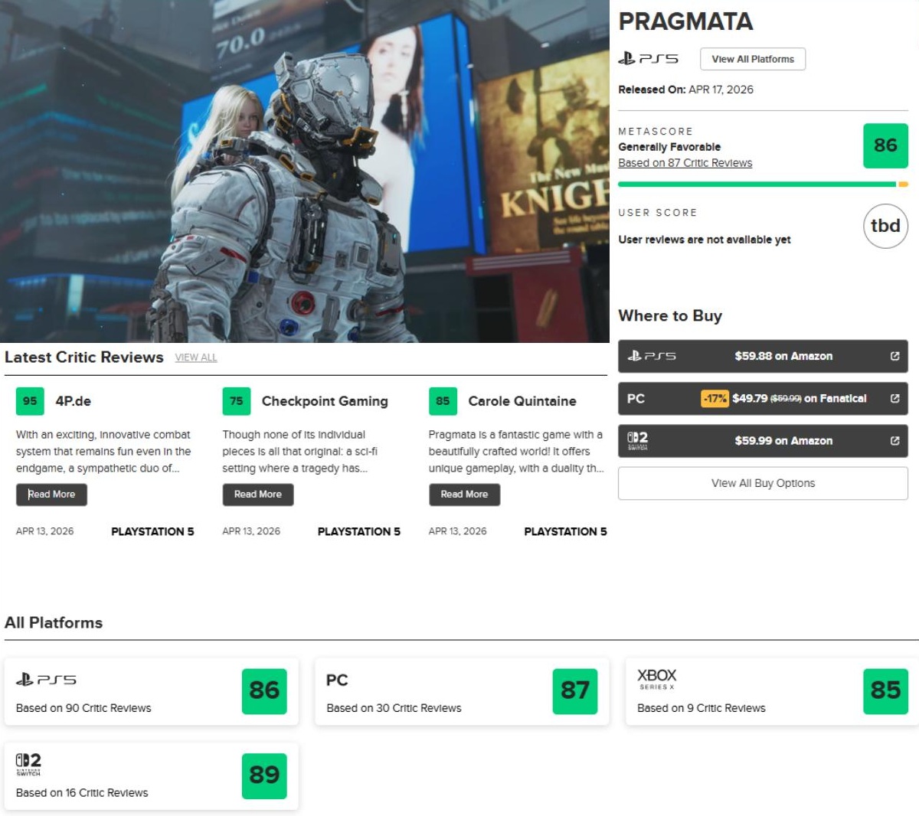The width and height of the screenshot is (919, 816).
Task: Click the All Platforms section heading
Action: (54, 623)
